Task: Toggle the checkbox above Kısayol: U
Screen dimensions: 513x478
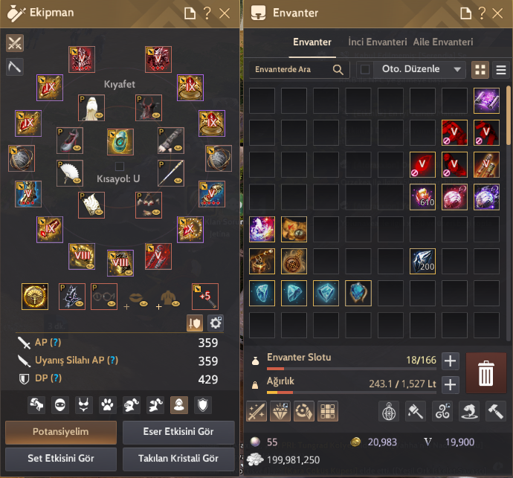Action: click(120, 167)
